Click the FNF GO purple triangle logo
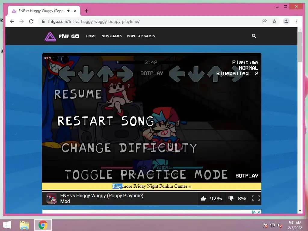The width and height of the screenshot is (308, 231). click(50, 36)
